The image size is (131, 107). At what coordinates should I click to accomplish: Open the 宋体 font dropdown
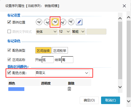[47, 32]
